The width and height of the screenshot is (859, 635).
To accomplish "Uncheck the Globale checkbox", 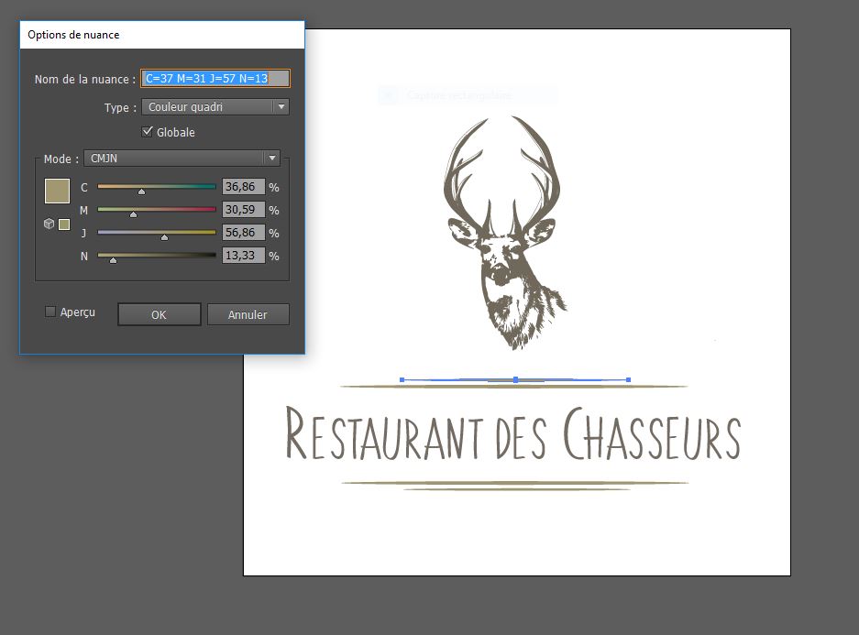I will (148, 132).
